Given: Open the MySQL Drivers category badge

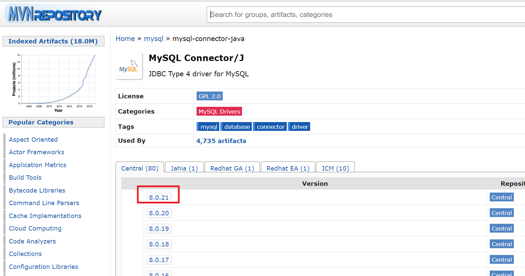Looking at the screenshot, I should click(x=219, y=112).
